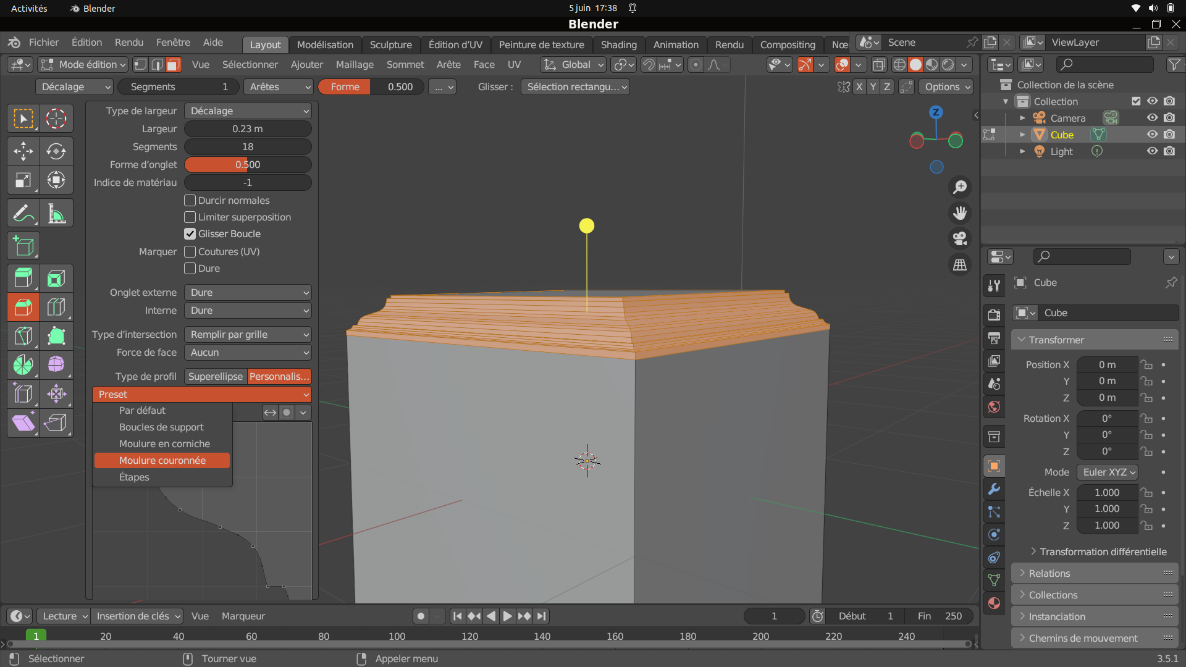Click the Forme d'onglet slider
The height and width of the screenshot is (667, 1186).
[x=248, y=165]
